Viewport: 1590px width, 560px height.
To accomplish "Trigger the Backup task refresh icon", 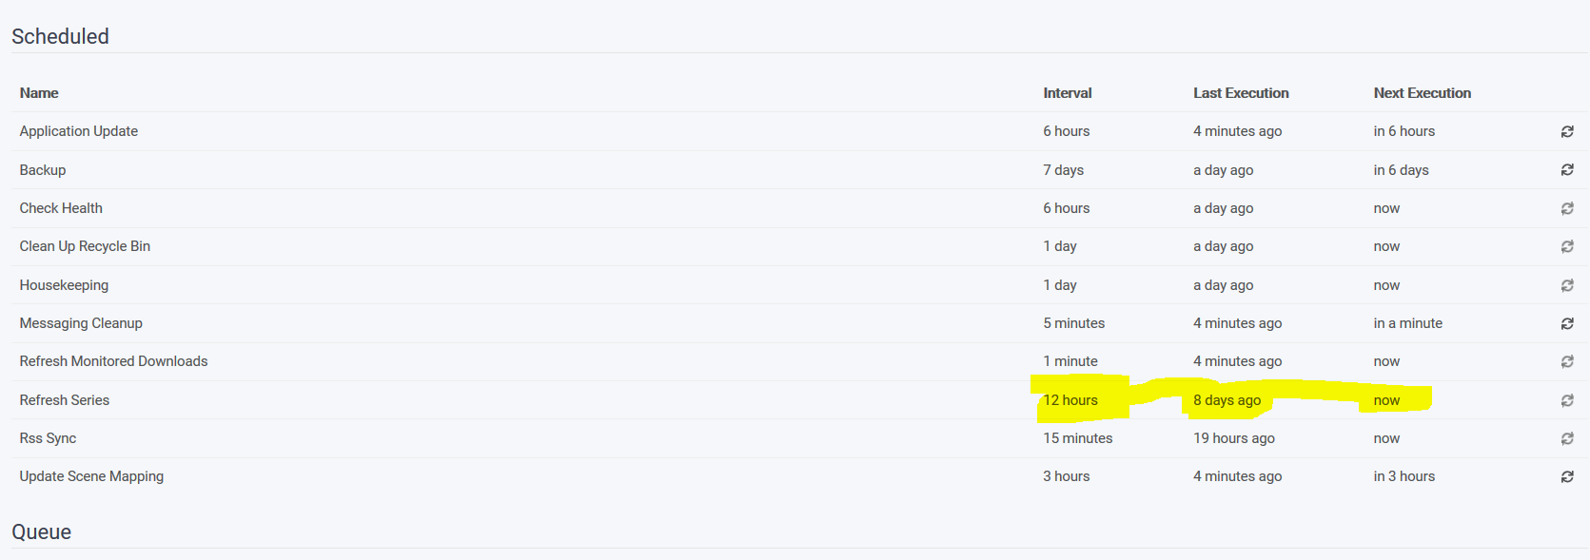I will coord(1566,170).
